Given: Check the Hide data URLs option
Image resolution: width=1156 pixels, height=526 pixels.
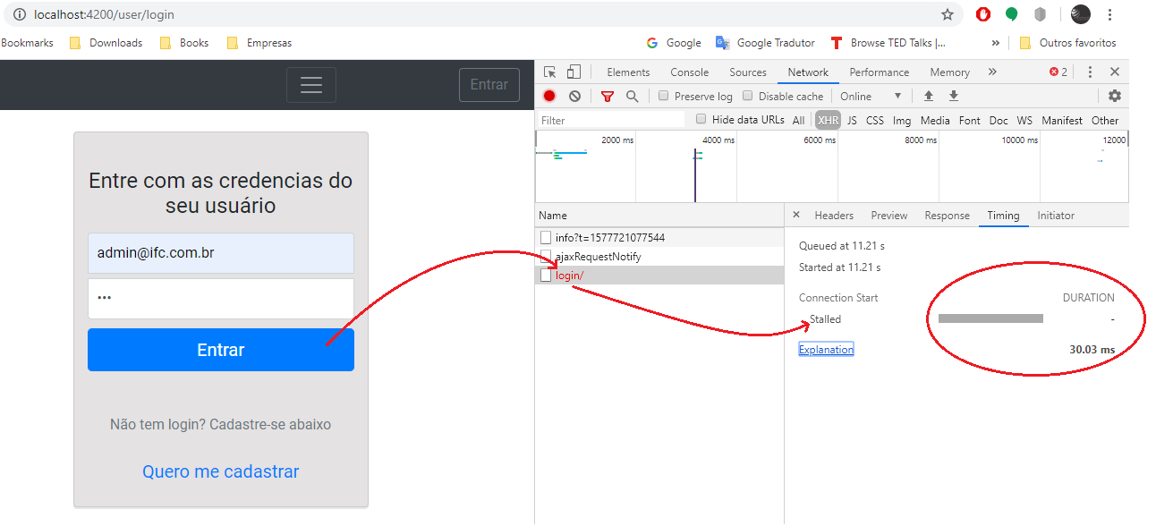Looking at the screenshot, I should 701,119.
